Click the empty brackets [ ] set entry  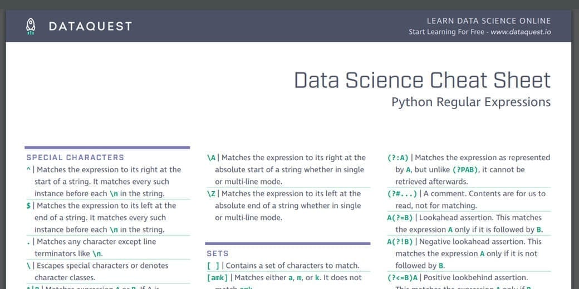213,266
